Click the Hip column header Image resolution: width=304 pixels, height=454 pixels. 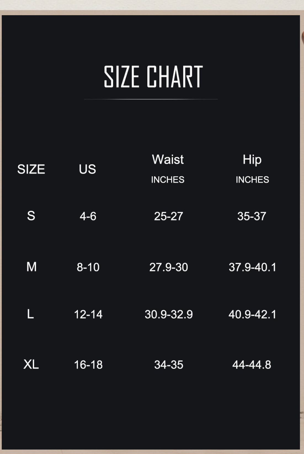point(252,160)
